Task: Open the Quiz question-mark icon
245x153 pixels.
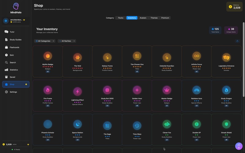Action: 6,55
